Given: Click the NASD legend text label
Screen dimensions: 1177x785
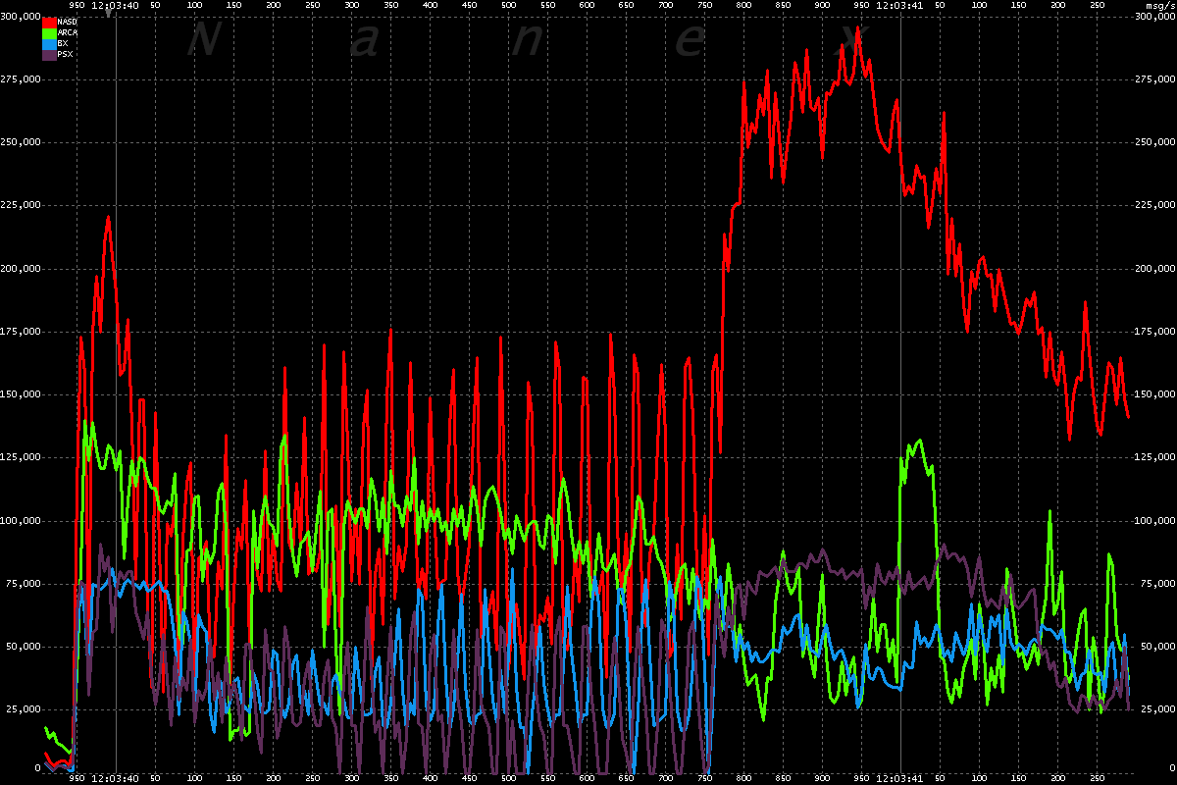Looking at the screenshot, I should 68,22.
